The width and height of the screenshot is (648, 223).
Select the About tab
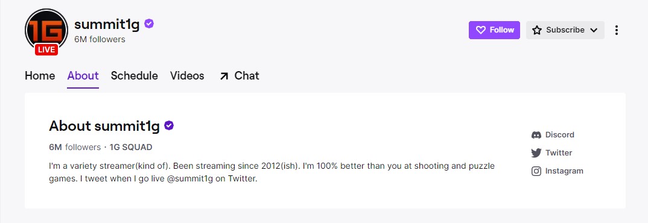83,76
